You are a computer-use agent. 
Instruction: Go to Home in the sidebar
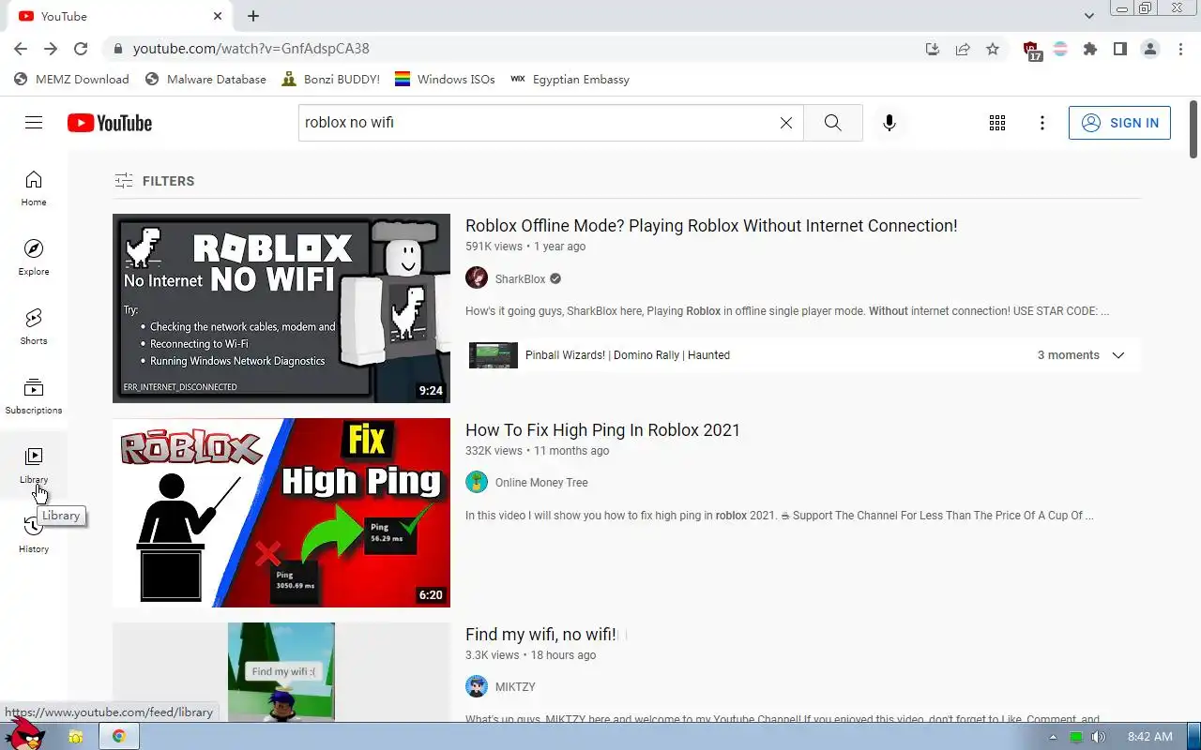34,188
